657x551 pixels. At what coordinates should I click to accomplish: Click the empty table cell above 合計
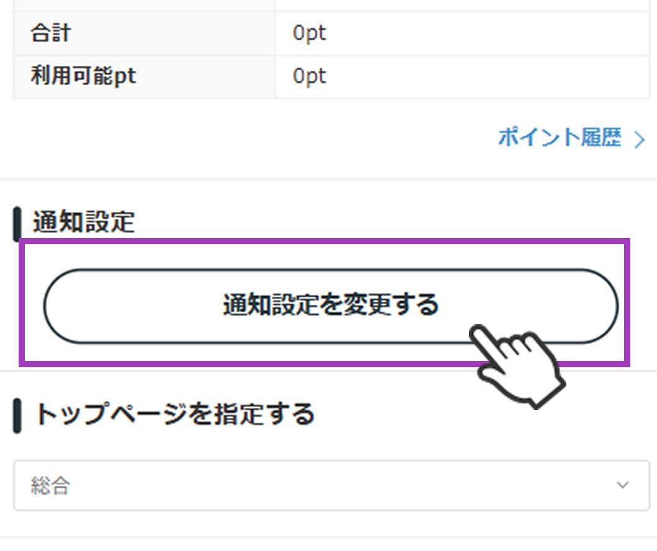143,4
